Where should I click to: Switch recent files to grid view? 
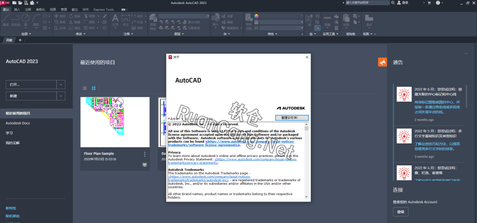93,88
